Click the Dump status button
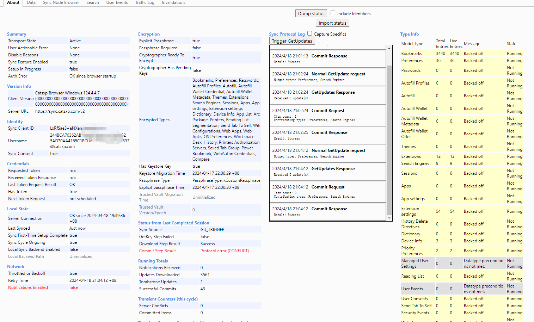534x322 pixels. point(311,13)
